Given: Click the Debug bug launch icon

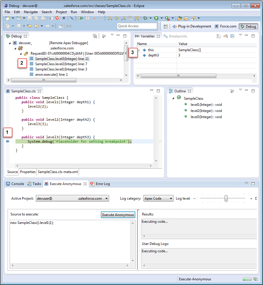Looking at the screenshot, I should coord(145,18).
